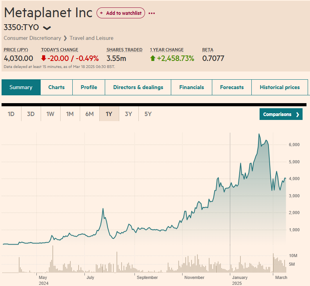
Task: Open the Profile tab
Action: click(x=89, y=88)
